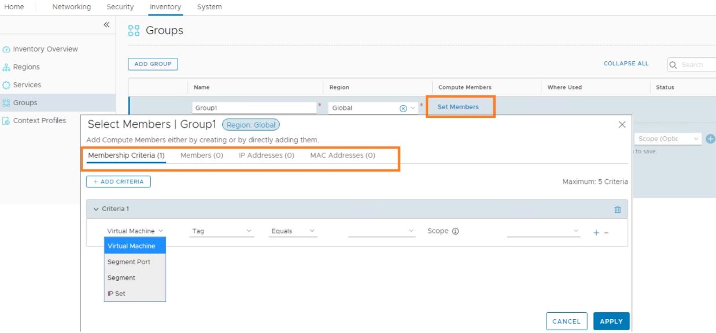Switch to the IP Addresses tab
This screenshot has width=716, height=333.
coord(266,156)
